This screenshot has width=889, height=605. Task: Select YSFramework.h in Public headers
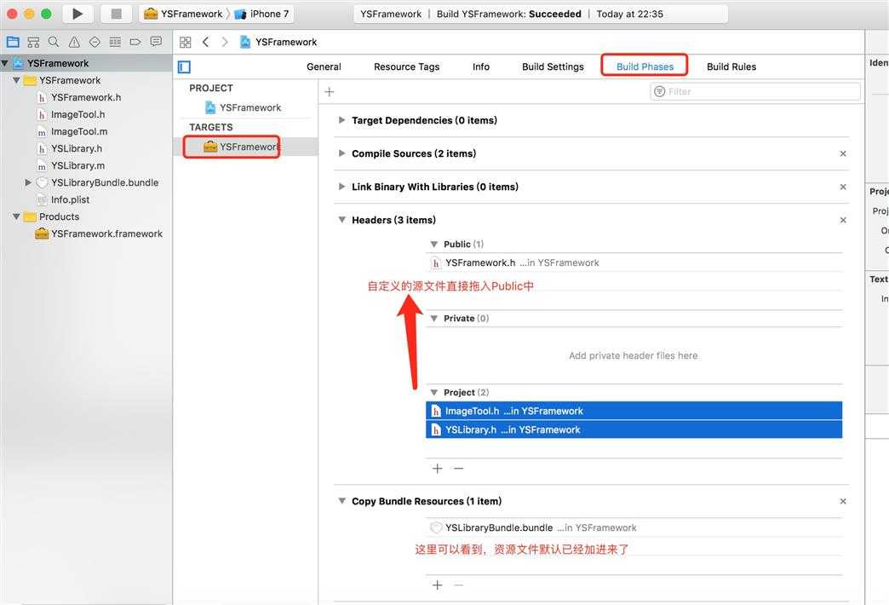(x=634, y=262)
